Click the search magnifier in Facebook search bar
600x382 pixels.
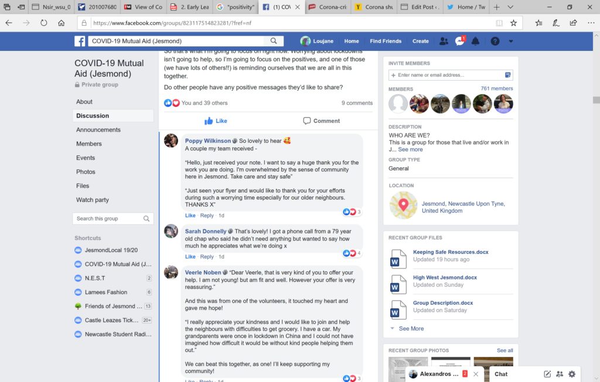[x=274, y=41]
